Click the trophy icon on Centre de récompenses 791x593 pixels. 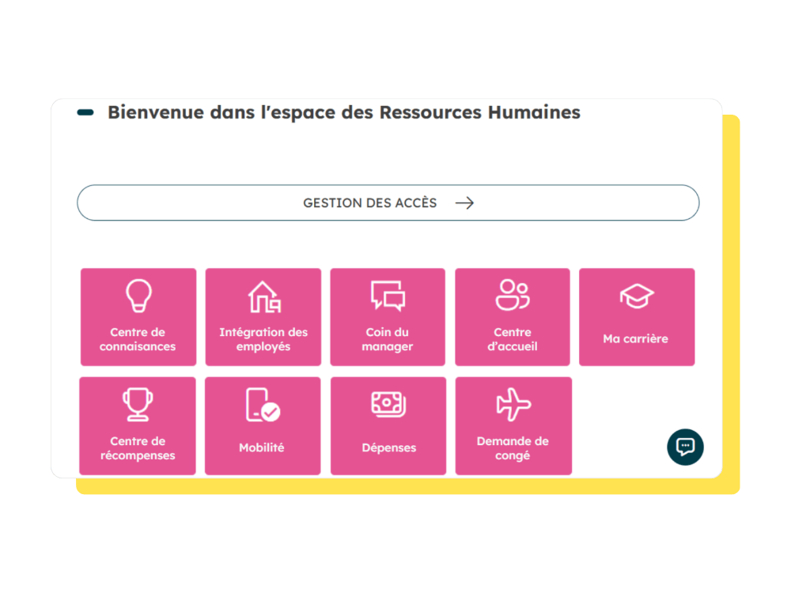[x=138, y=405]
